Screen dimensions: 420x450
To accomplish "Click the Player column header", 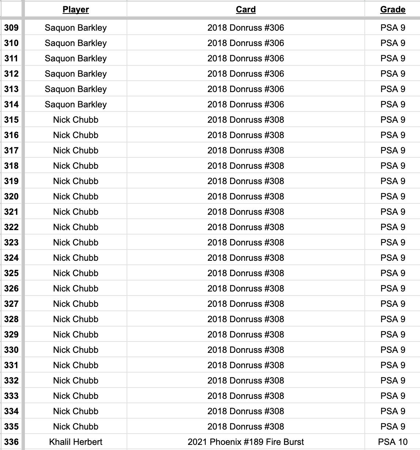I will [x=76, y=9].
